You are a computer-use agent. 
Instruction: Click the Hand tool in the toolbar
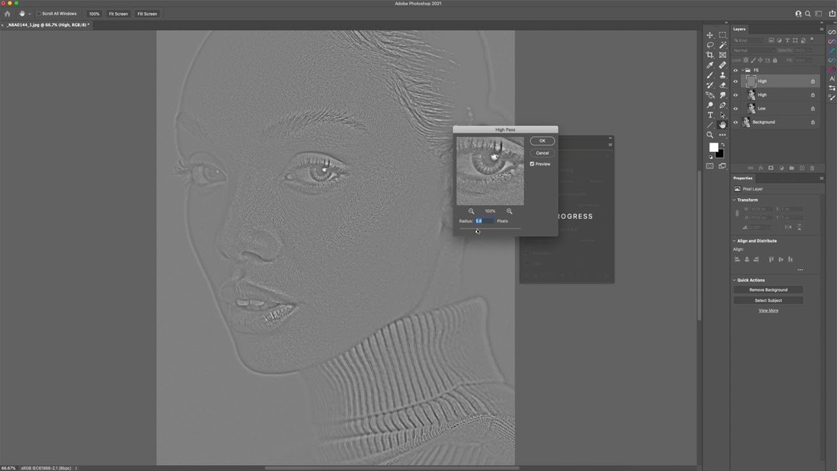pos(723,125)
